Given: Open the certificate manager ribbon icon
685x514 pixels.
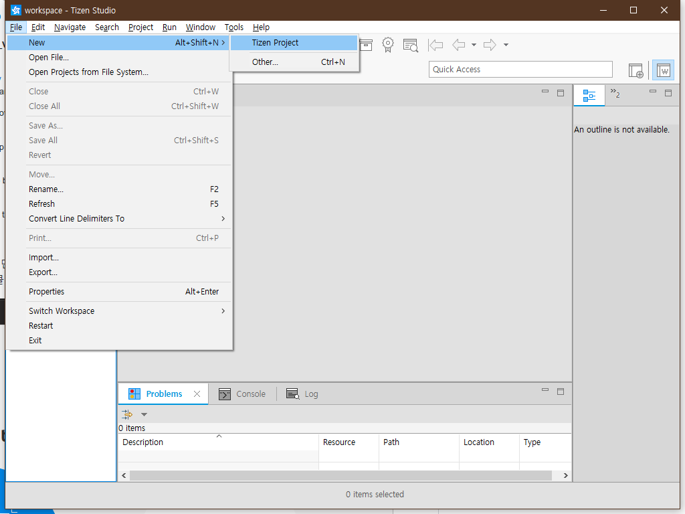Looking at the screenshot, I should (x=388, y=45).
